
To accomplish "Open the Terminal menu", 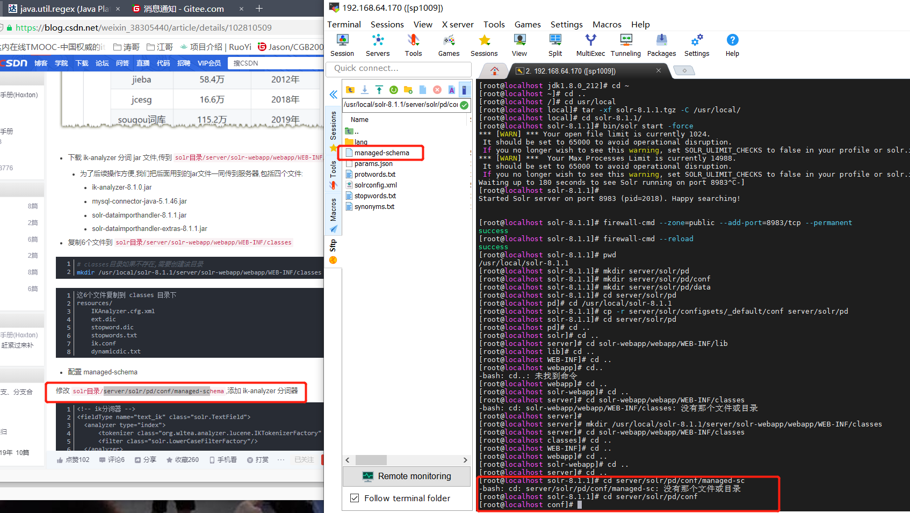I will click(x=344, y=25).
